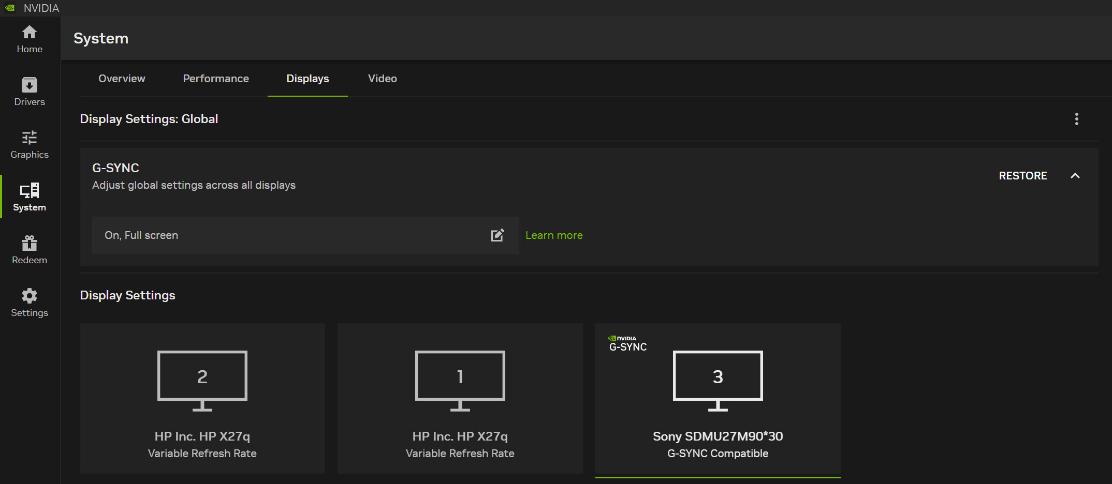Open the Performance tab

(216, 79)
